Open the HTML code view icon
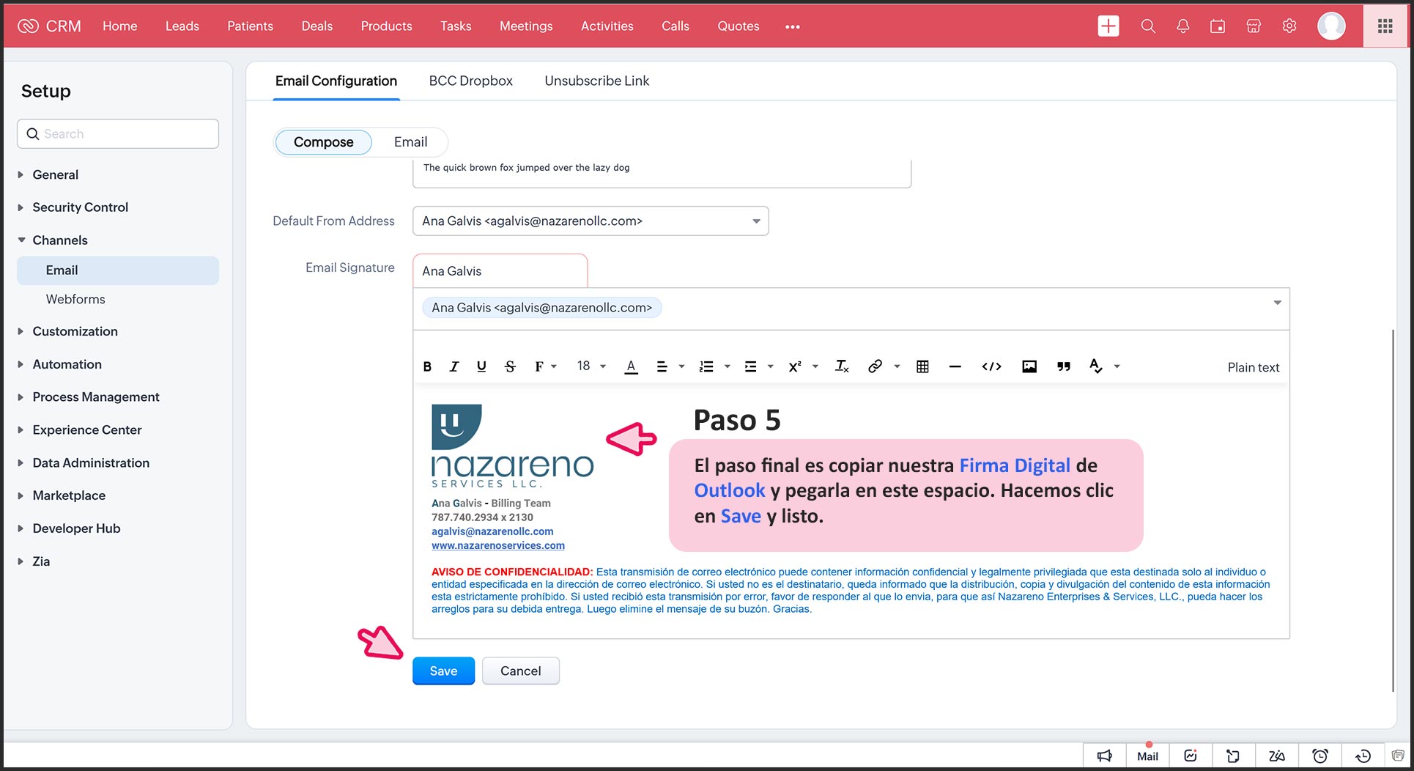Image resolution: width=1414 pixels, height=771 pixels. pyautogui.click(x=991, y=366)
